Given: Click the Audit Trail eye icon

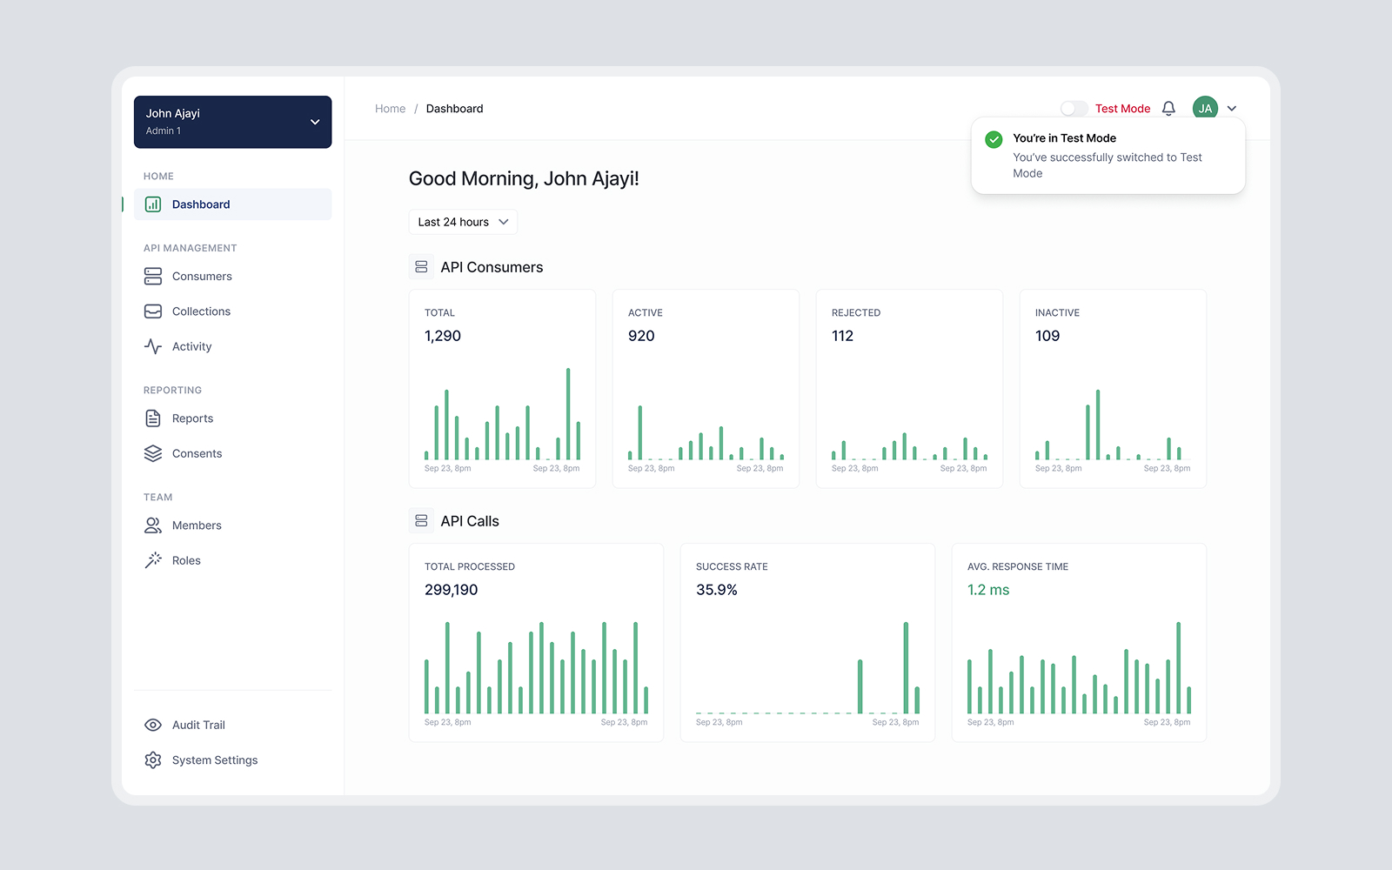Looking at the screenshot, I should click(152, 725).
